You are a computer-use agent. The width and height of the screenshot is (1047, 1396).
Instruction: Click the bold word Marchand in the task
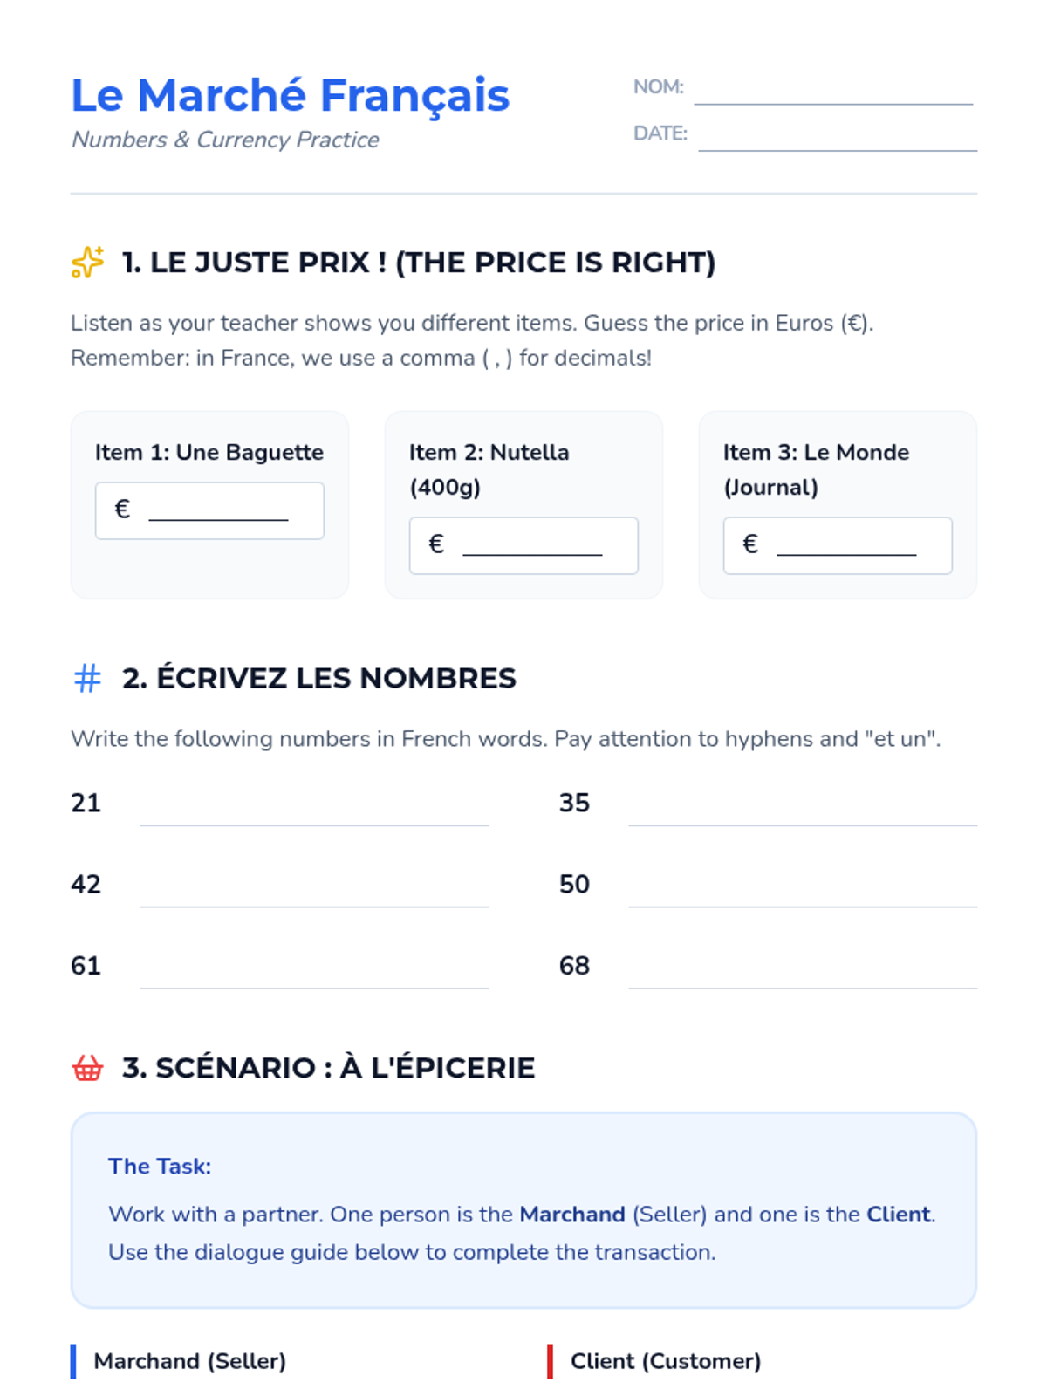(x=572, y=1215)
